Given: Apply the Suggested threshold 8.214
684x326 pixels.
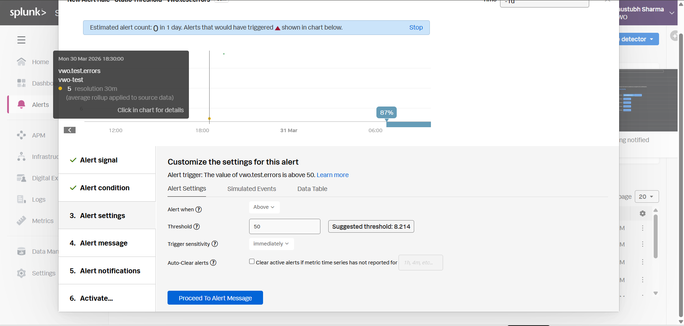Looking at the screenshot, I should click(x=371, y=227).
